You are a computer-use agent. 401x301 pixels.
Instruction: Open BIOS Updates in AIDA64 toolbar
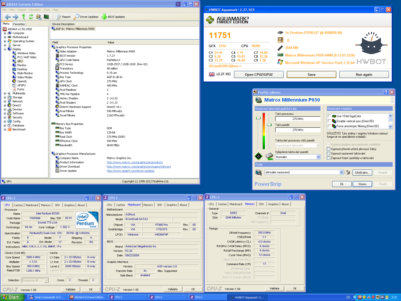pyautogui.click(x=113, y=17)
